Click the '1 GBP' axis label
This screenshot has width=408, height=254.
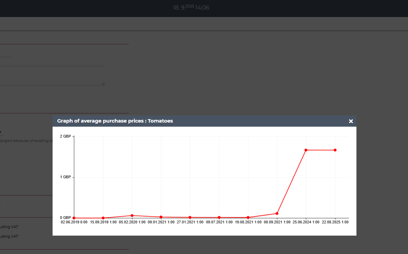coord(65,177)
